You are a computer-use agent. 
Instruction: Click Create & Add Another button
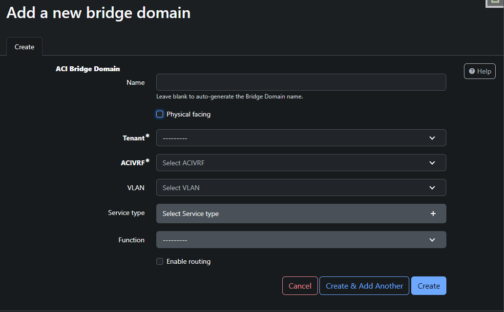click(364, 286)
